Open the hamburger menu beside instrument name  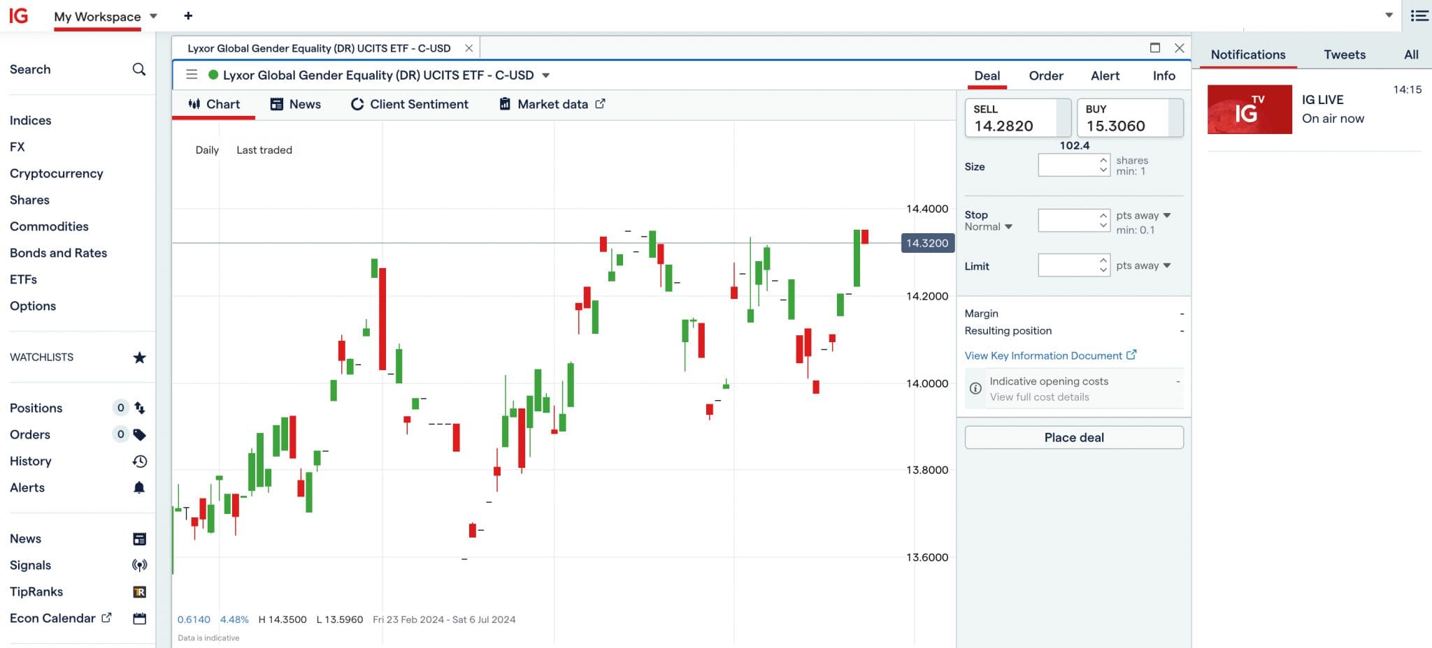coord(192,75)
